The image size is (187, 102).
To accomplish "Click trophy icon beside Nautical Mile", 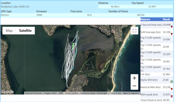I will click(x=172, y=89).
